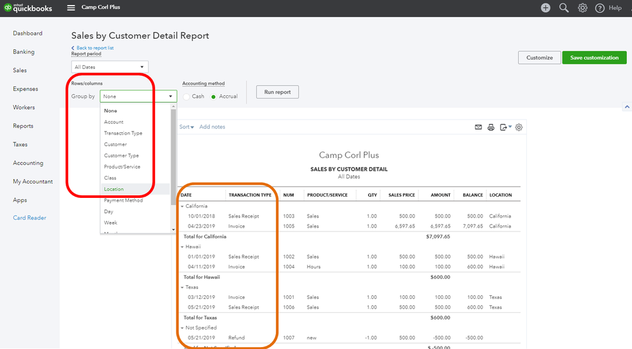Collapse the Texas group
Image resolution: width=632 pixels, height=349 pixels.
point(182,287)
